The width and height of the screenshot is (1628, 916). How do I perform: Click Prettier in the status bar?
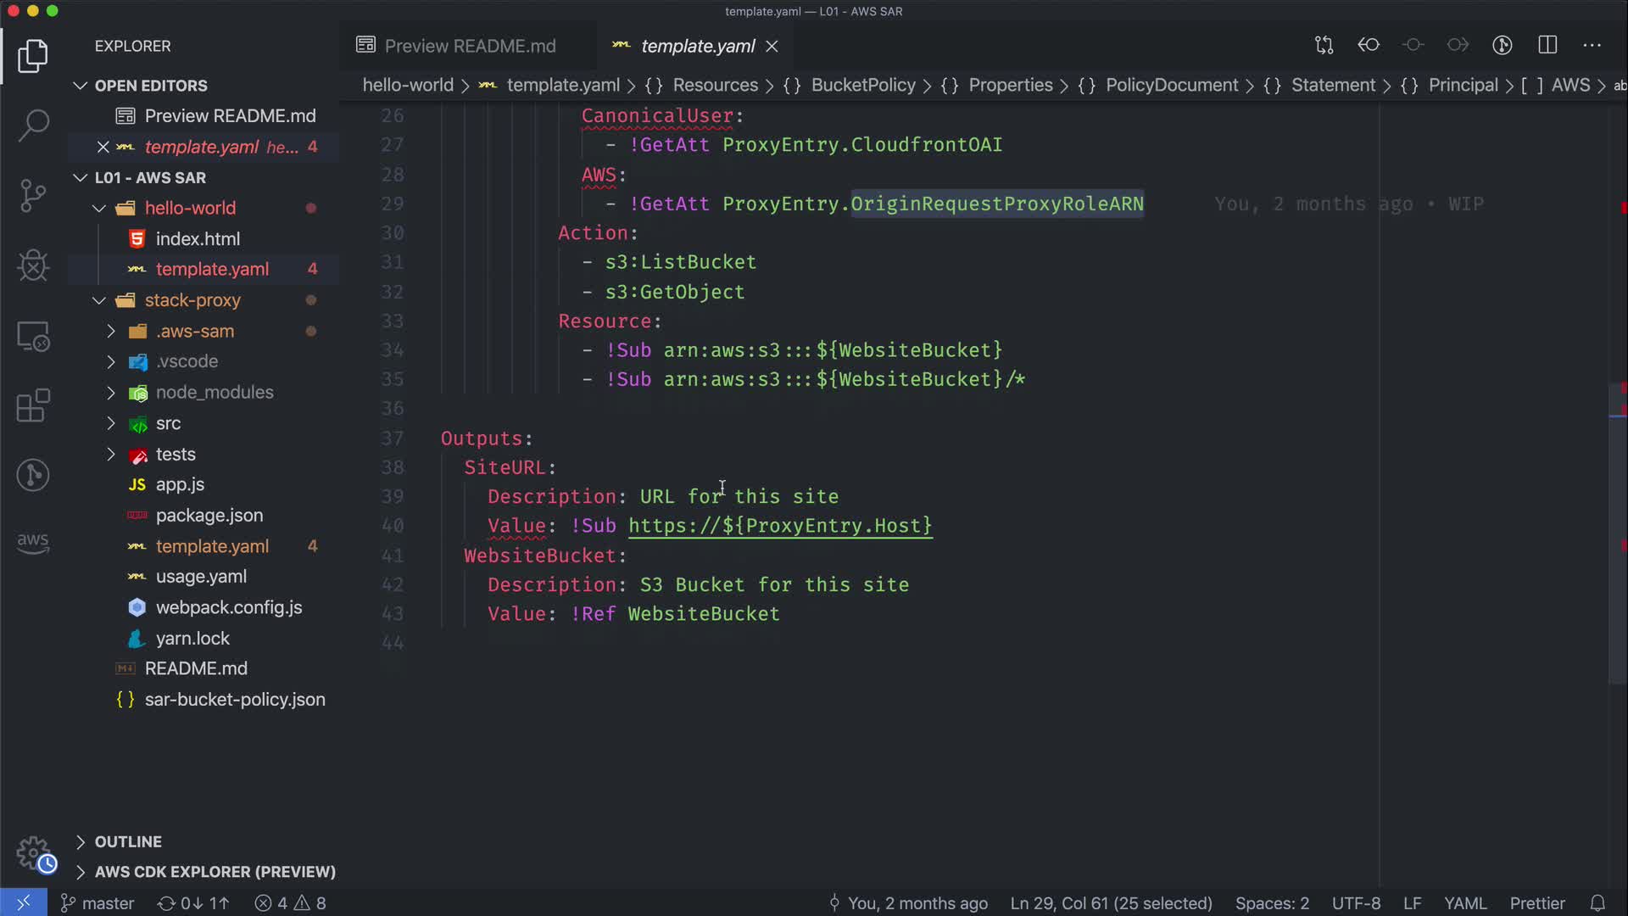pyautogui.click(x=1536, y=903)
